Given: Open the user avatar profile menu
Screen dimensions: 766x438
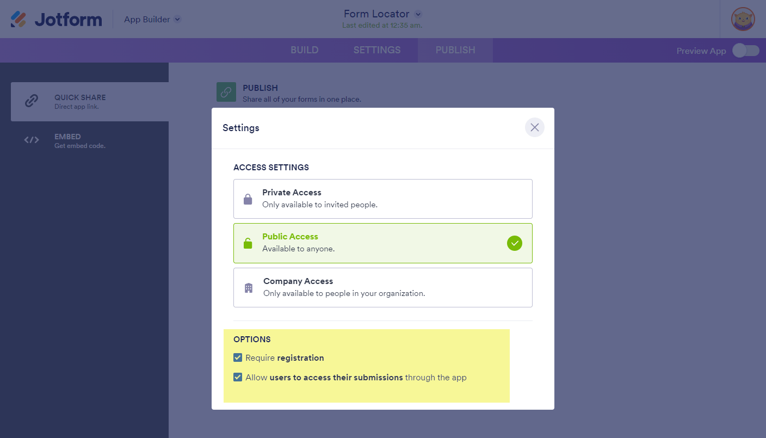Looking at the screenshot, I should tap(743, 20).
